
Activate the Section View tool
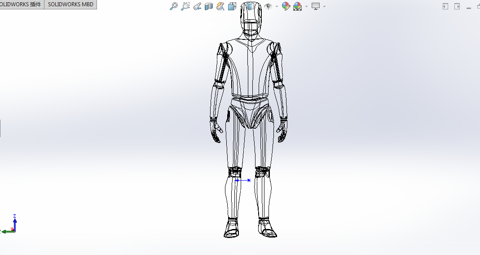tap(209, 6)
